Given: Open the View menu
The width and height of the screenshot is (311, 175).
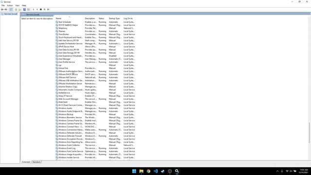Looking at the screenshot, I should coord(17,5).
